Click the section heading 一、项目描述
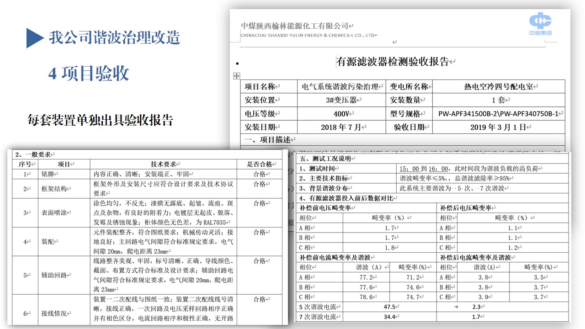This screenshot has height=329, width=585. point(268,140)
